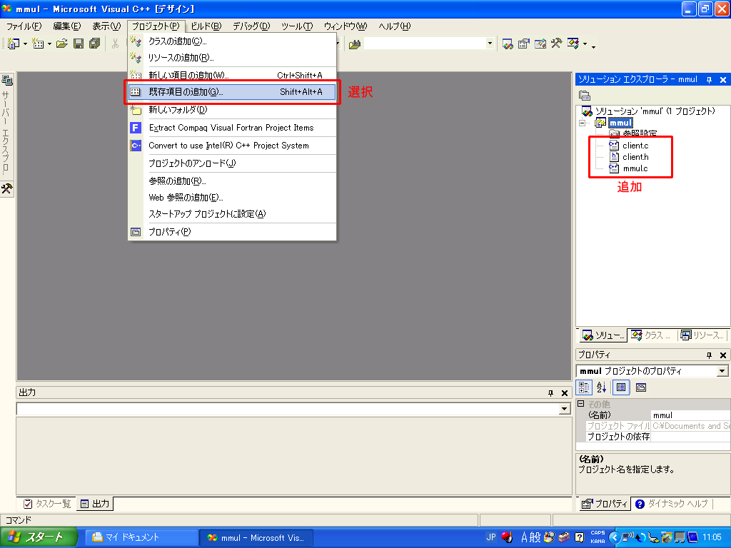Image resolution: width=731 pixels, height=548 pixels.
Task: Select client.h in Solution Explorer
Action: tap(635, 157)
